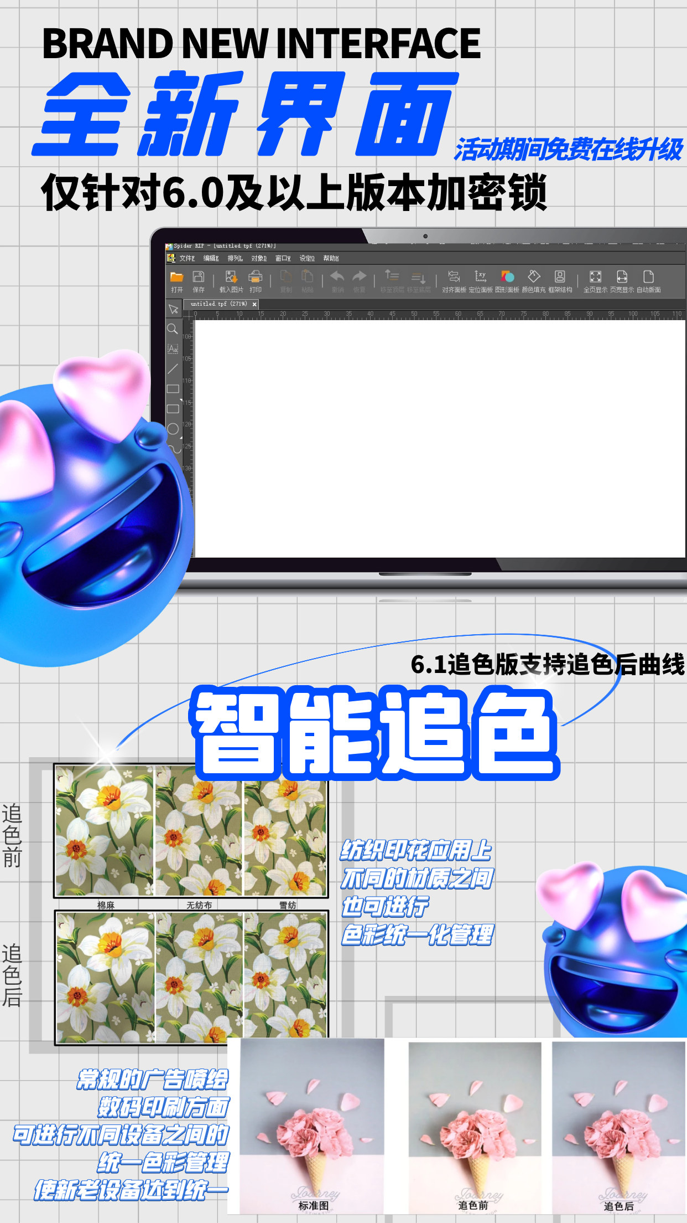Select the 颜色填充 color fill tool
Screen dimensions: 687x1223
click(x=534, y=276)
